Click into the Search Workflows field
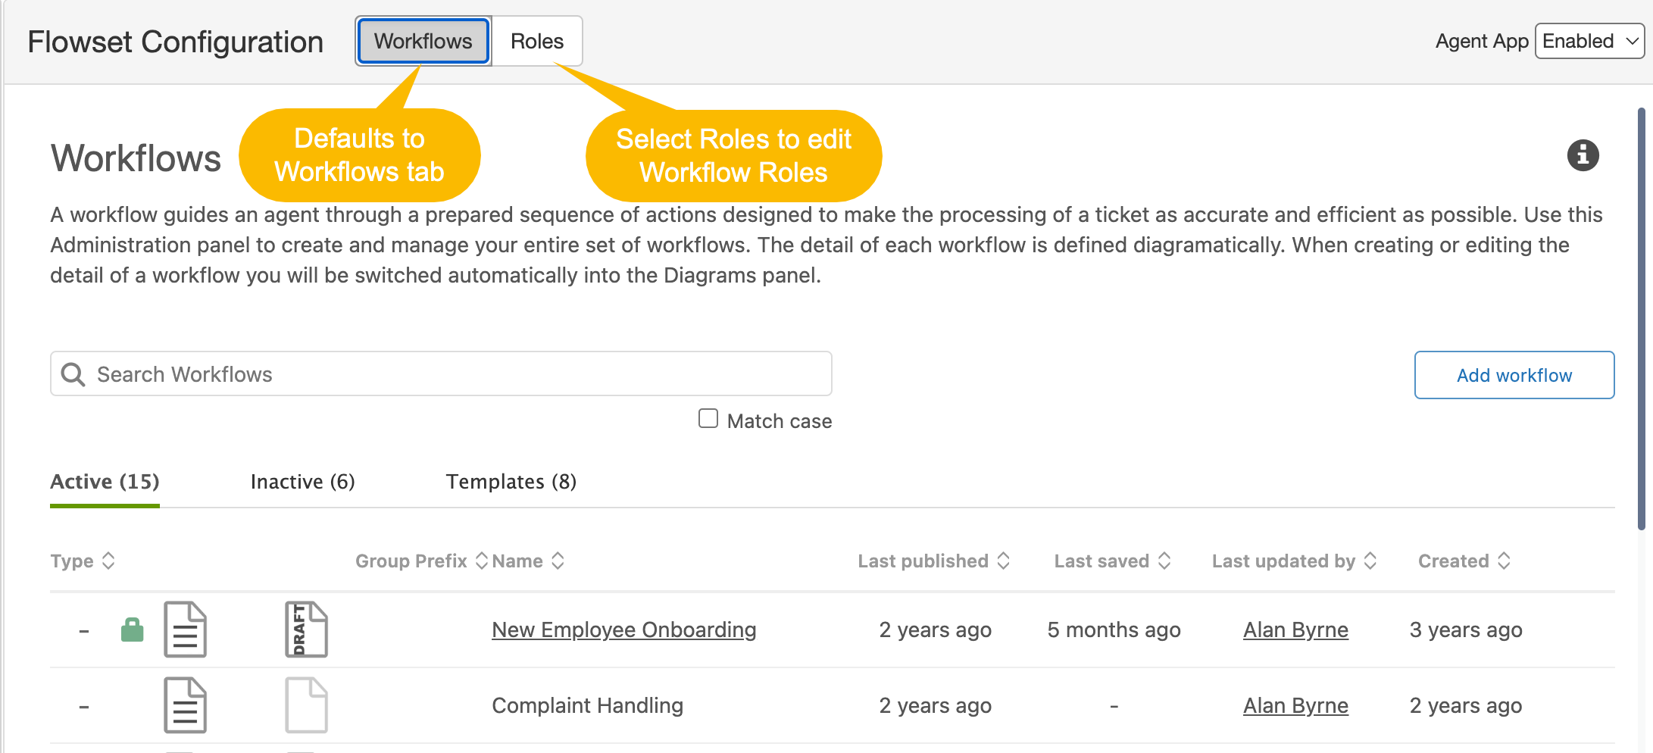 pyautogui.click(x=441, y=373)
